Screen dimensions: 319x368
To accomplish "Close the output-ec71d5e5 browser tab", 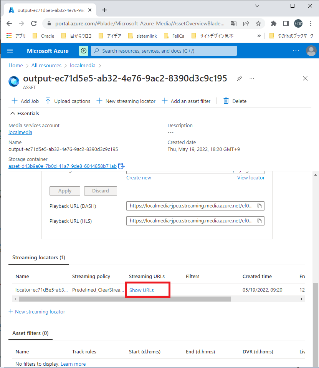I will 90,10.
